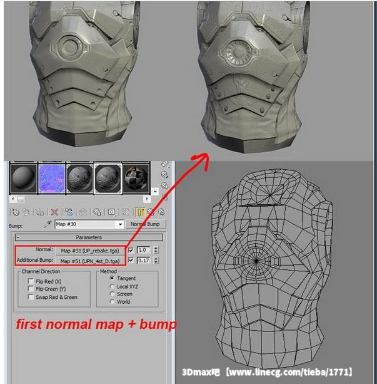This screenshot has width=377, height=384.
Task: Decrease the Additional Bump amount spinner
Action: (x=156, y=262)
